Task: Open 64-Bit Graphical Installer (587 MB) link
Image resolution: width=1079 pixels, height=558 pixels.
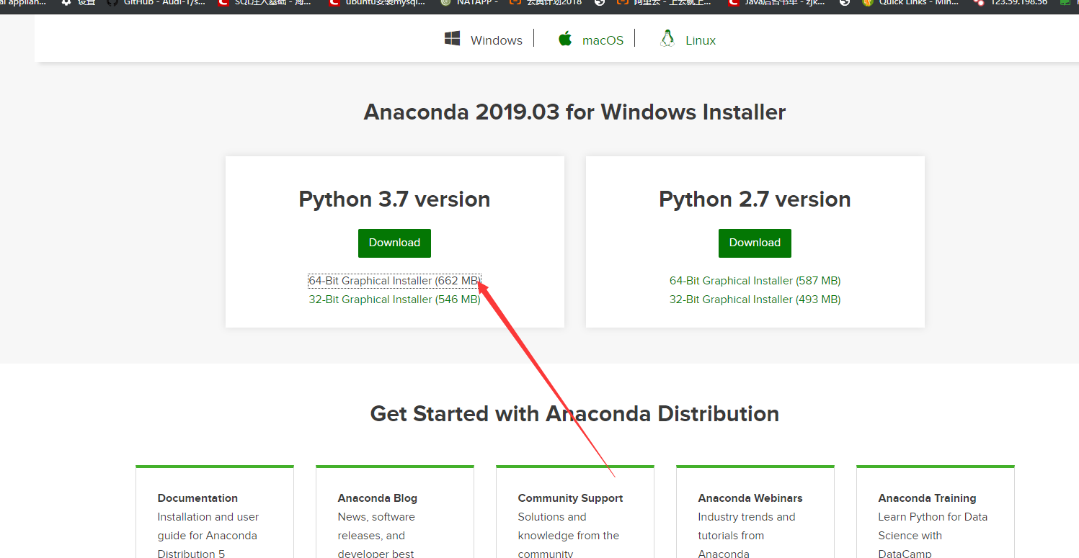Action: point(755,281)
